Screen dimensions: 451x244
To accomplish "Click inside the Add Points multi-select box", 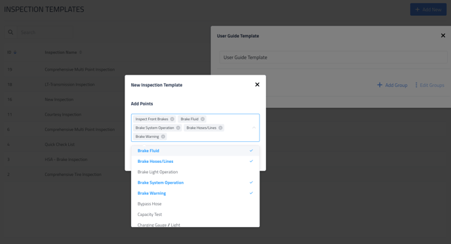I will click(195, 128).
